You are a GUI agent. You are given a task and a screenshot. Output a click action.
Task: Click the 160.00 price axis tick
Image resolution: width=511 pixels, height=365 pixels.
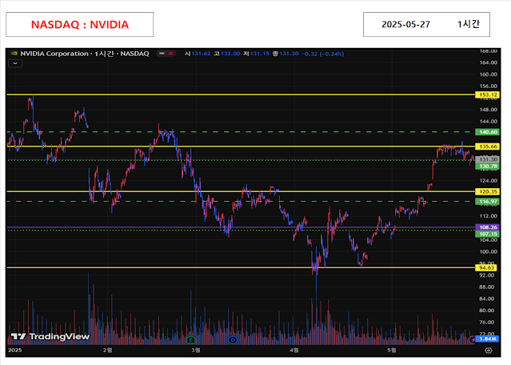click(x=488, y=74)
